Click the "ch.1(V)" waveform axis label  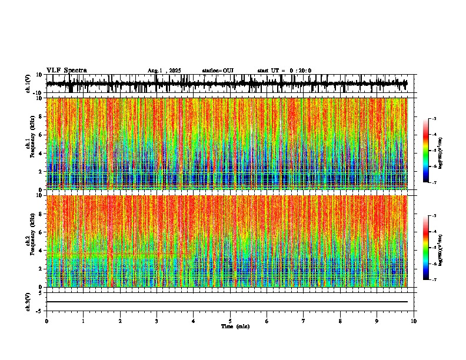[28, 84]
